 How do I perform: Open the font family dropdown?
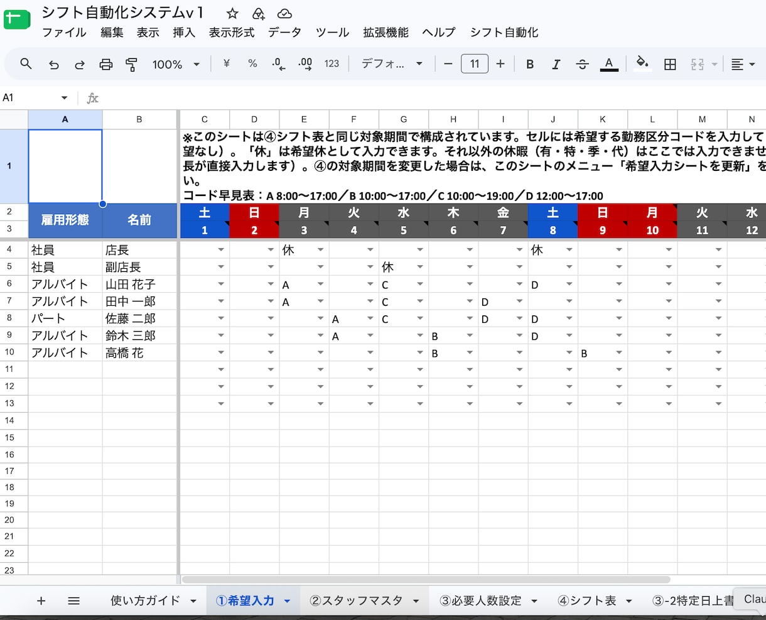tap(392, 63)
